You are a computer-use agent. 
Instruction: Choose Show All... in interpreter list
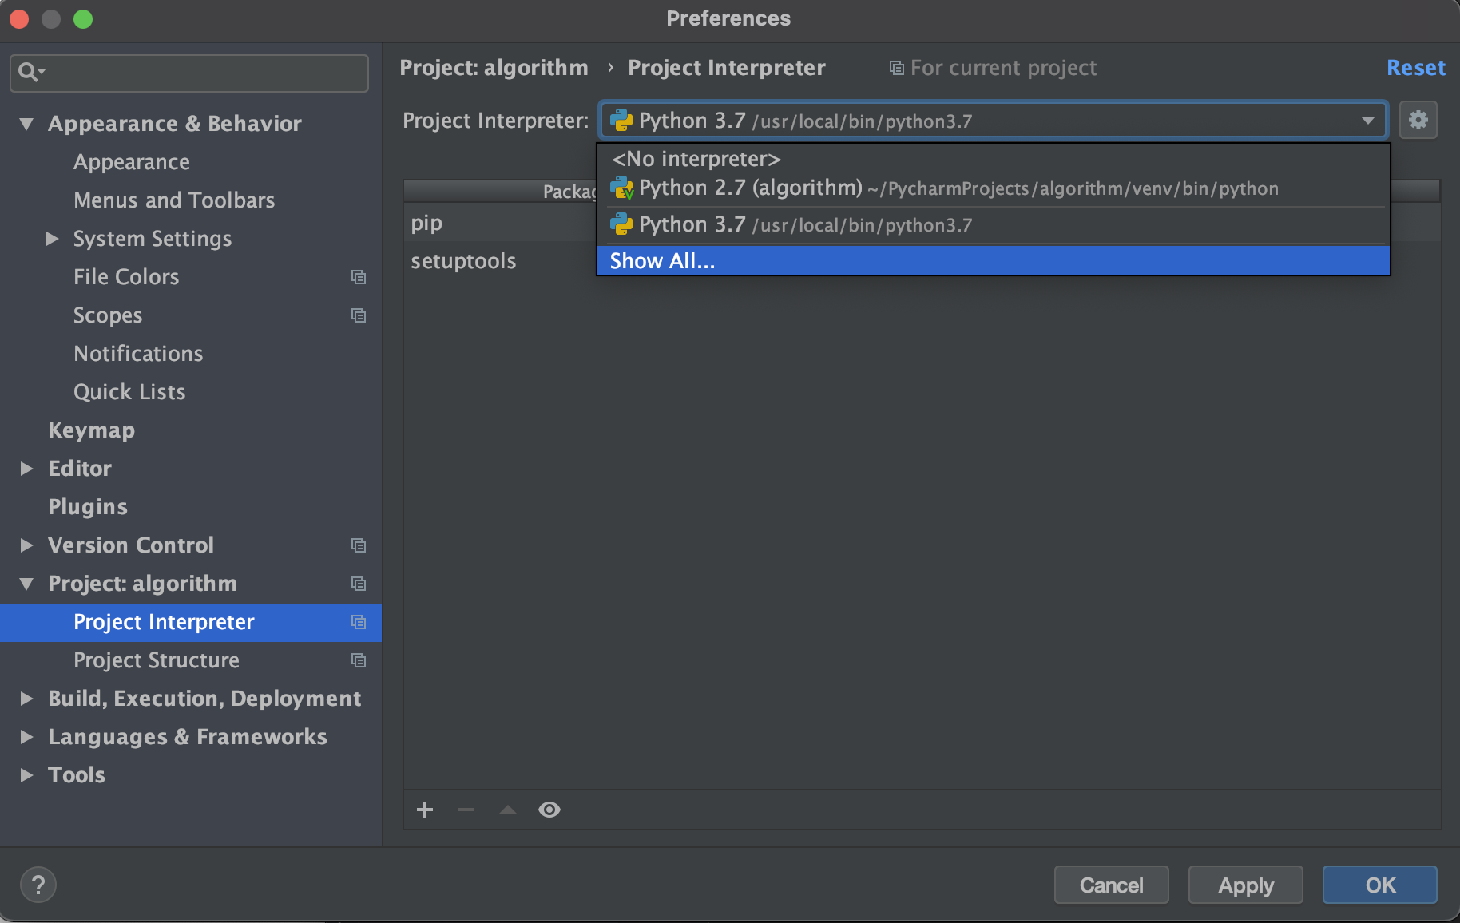pos(994,261)
